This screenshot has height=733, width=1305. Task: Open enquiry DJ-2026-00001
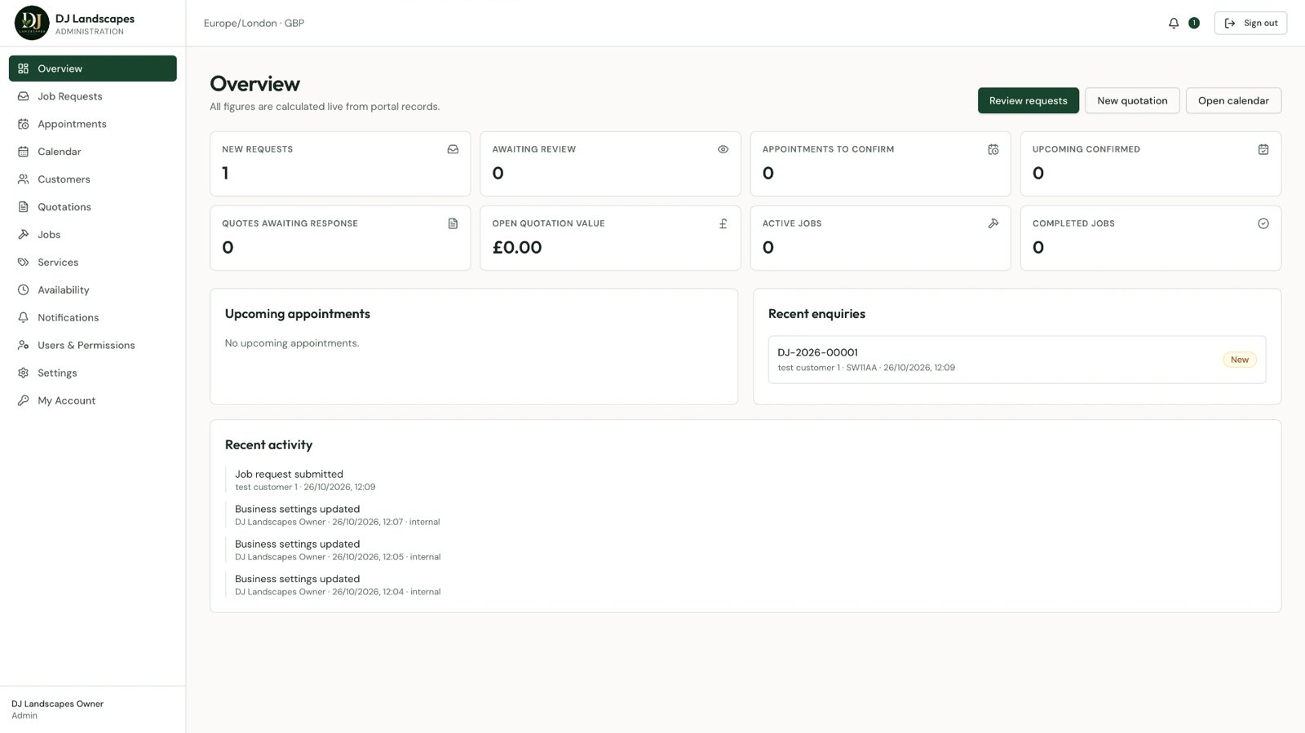point(1016,360)
